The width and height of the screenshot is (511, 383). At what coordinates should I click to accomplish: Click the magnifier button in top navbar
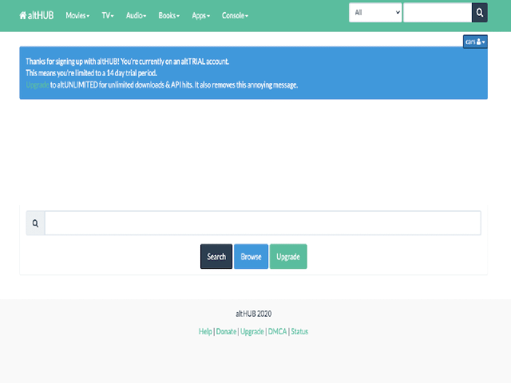(x=479, y=13)
